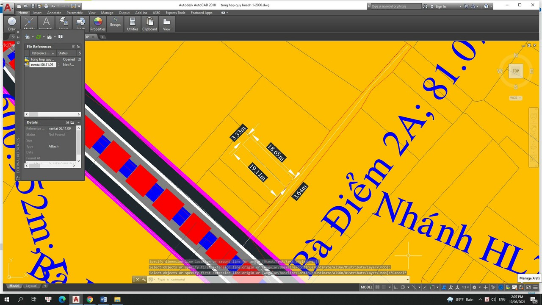
Task: Toggle Ortho mode in status bar
Action: (396, 287)
